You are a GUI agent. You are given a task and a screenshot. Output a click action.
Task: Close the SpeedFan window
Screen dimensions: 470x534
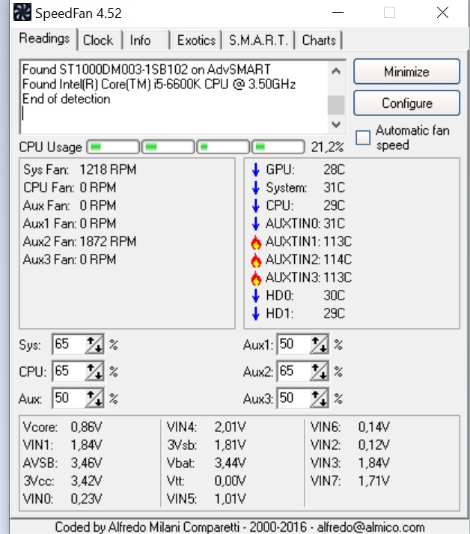(x=442, y=13)
